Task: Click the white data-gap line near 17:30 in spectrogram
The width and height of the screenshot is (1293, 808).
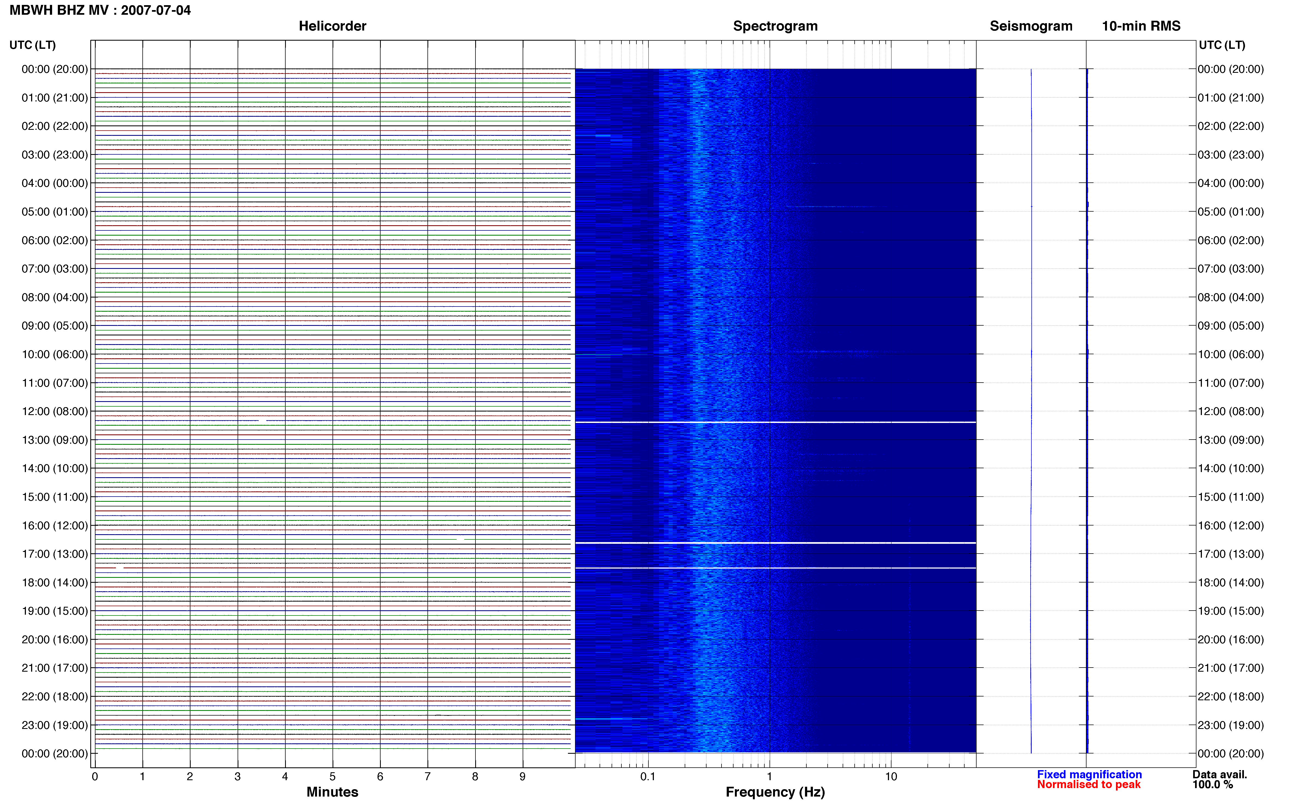Action: [x=775, y=567]
